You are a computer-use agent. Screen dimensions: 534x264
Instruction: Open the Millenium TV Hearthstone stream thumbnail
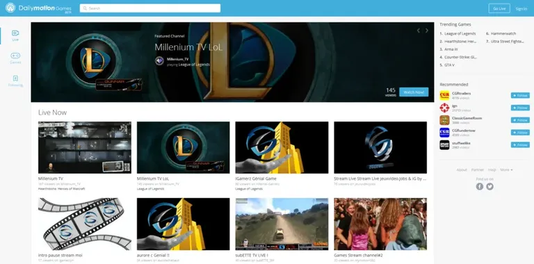click(84, 147)
